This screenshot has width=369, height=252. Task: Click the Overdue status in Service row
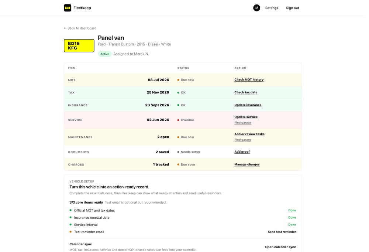click(186, 120)
